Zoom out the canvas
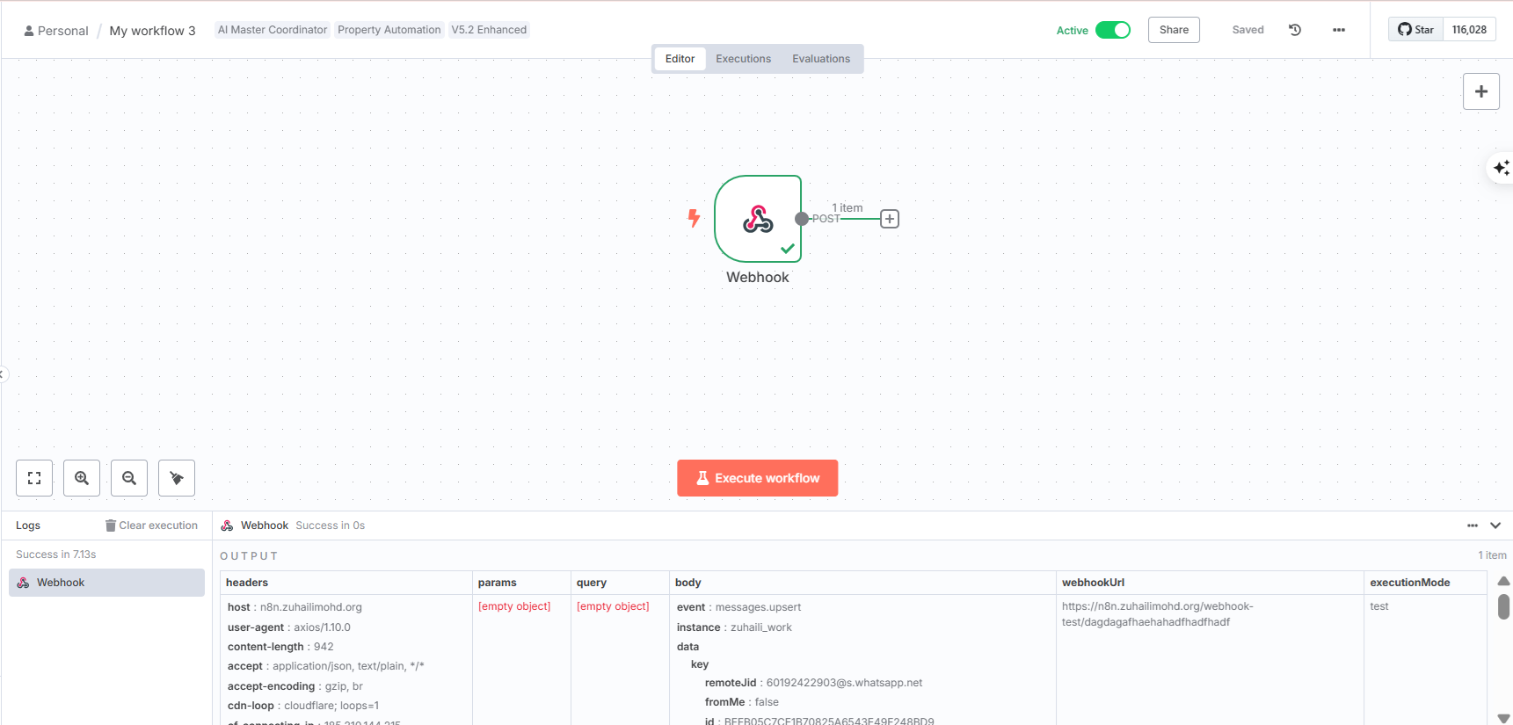The width and height of the screenshot is (1513, 725). coord(129,478)
